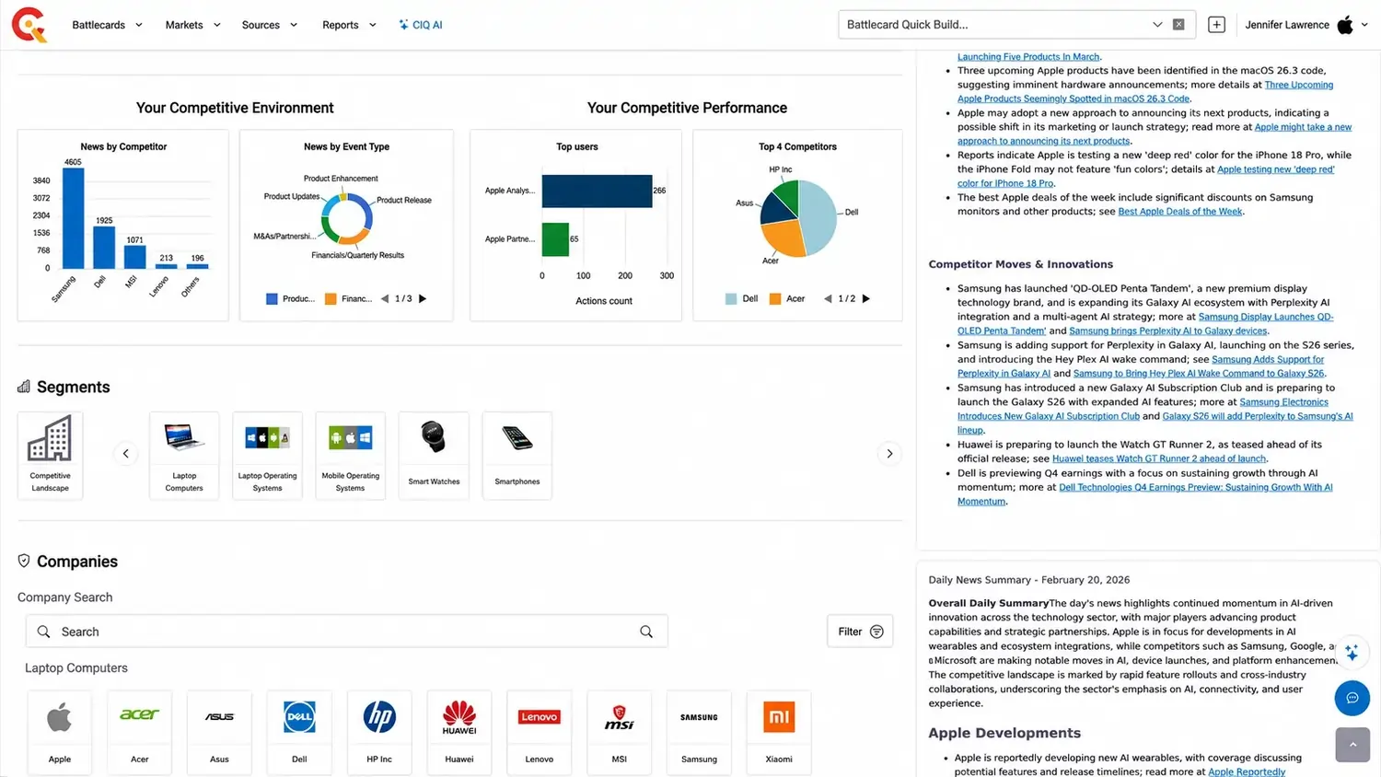
Task: Toggle the Financ... orange legend item
Action: 349,298
